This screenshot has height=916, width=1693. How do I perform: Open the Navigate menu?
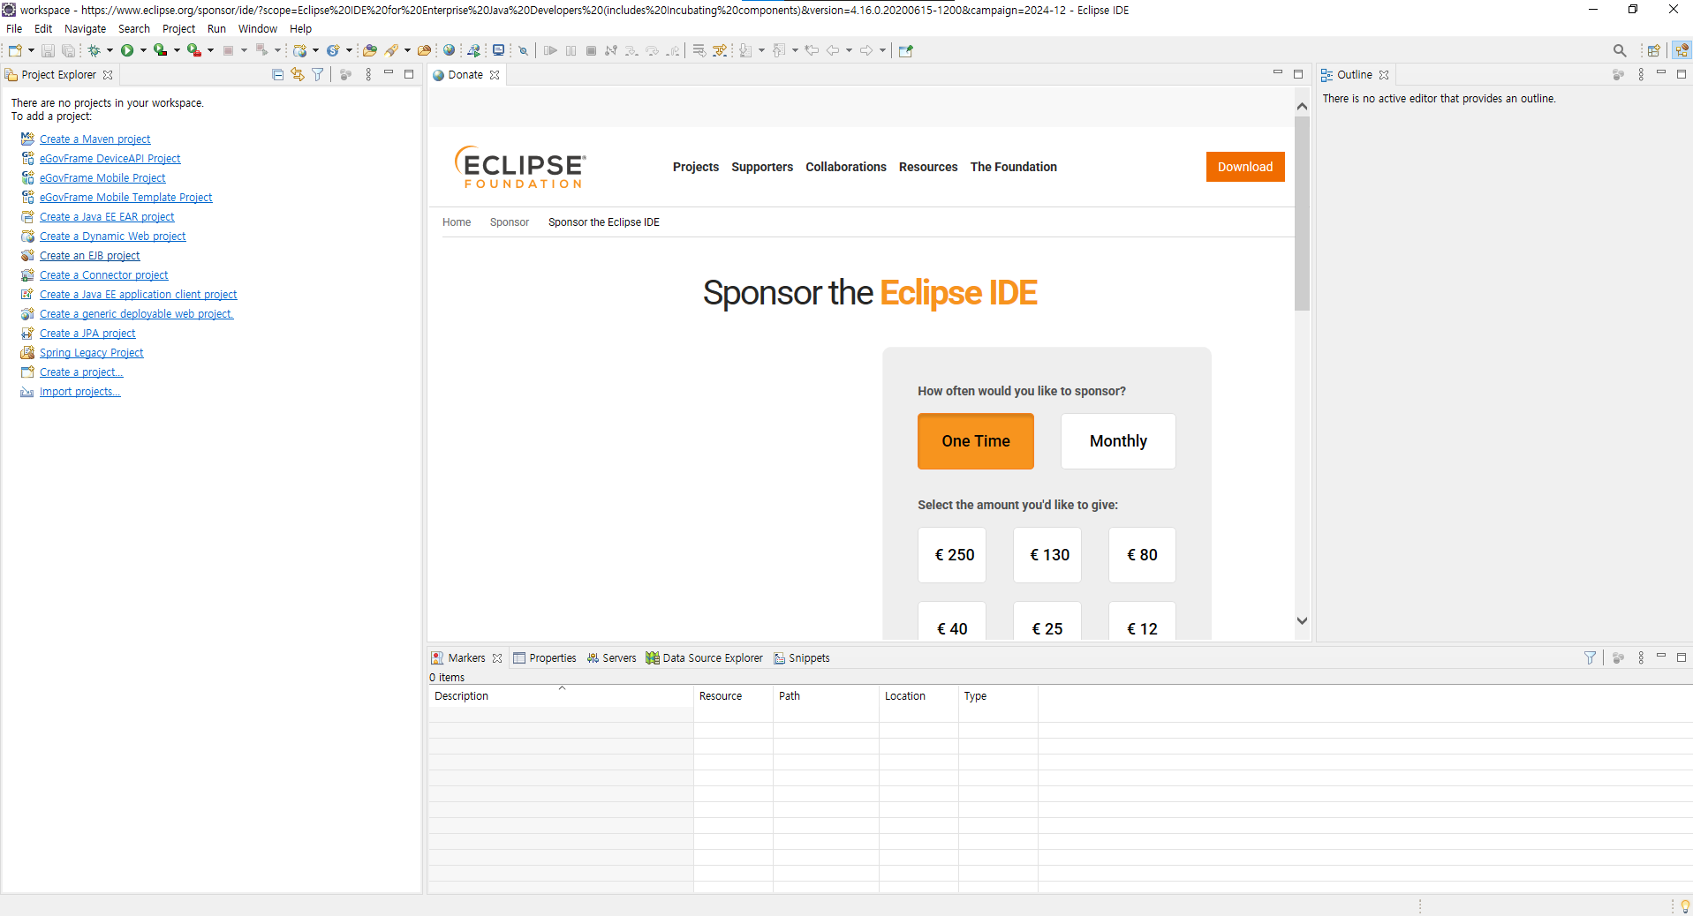[x=85, y=28]
